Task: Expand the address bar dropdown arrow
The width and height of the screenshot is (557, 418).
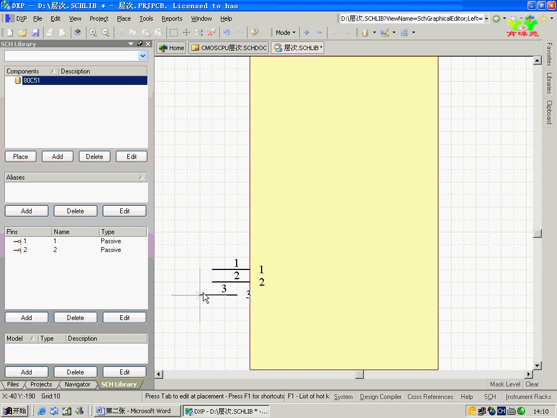Action: tap(486, 19)
